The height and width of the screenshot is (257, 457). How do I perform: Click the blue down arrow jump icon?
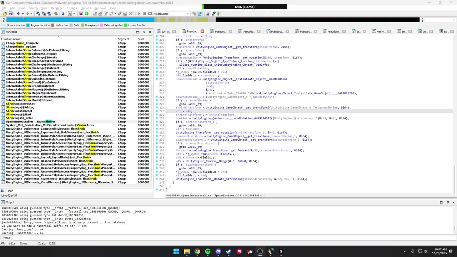pos(63,14)
